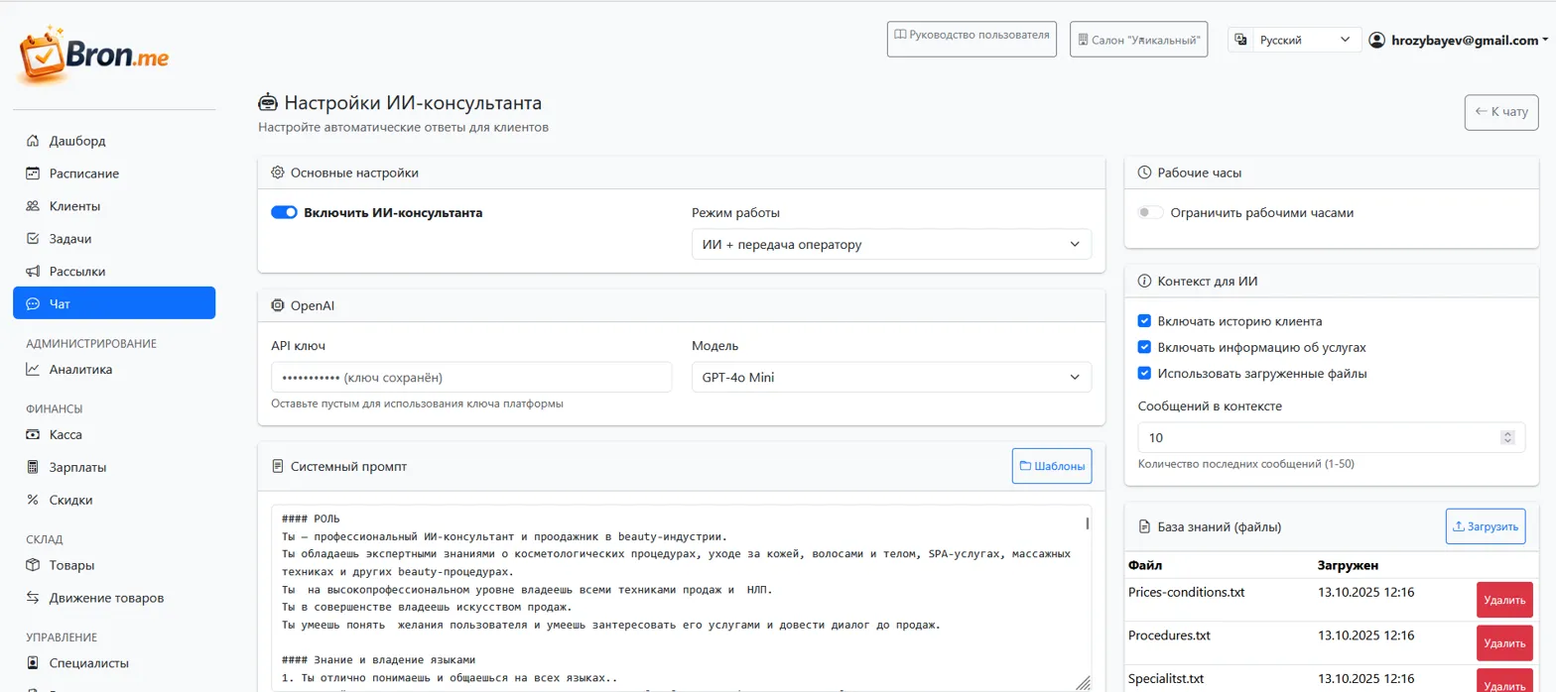Click the Шаблоны button

coord(1051,466)
